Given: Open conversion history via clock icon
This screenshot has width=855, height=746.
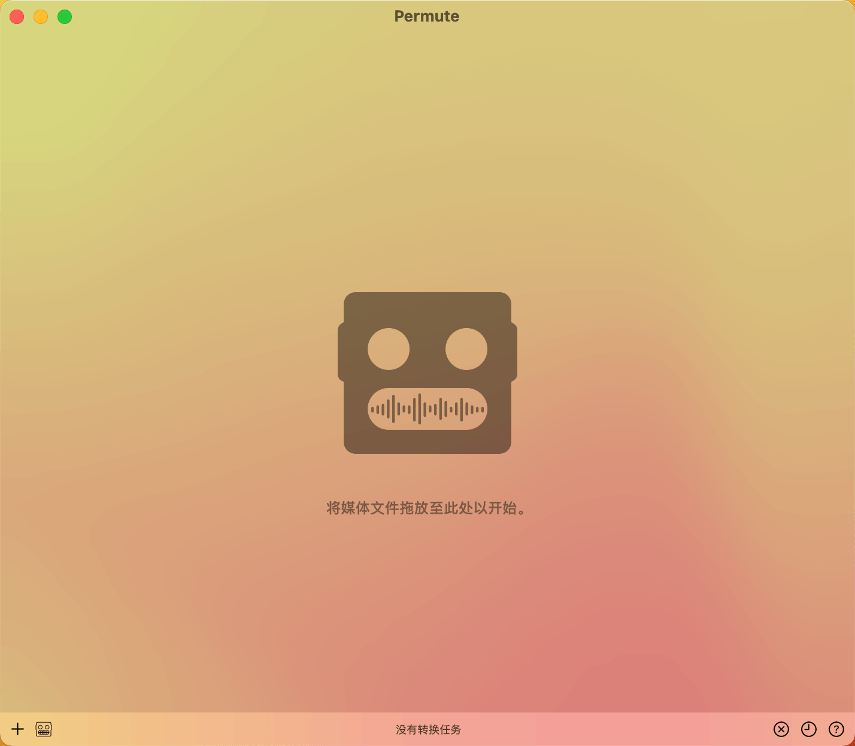Looking at the screenshot, I should click(809, 729).
